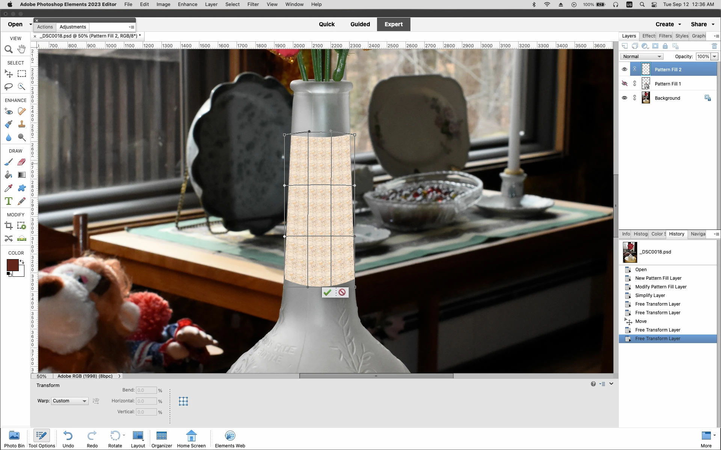This screenshot has height=450, width=721.
Task: Toggle visibility of the Background layer
Action: point(624,98)
